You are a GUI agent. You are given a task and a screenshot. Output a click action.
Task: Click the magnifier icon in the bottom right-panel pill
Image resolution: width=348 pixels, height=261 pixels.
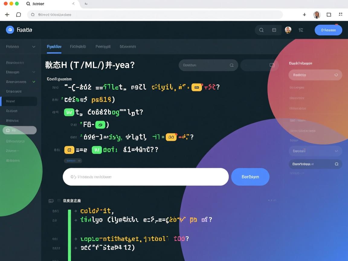click(337, 164)
